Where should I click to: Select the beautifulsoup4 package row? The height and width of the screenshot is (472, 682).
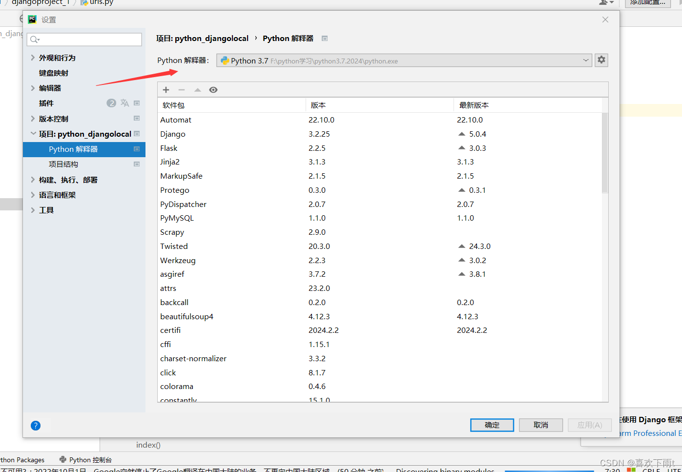[x=380, y=317]
